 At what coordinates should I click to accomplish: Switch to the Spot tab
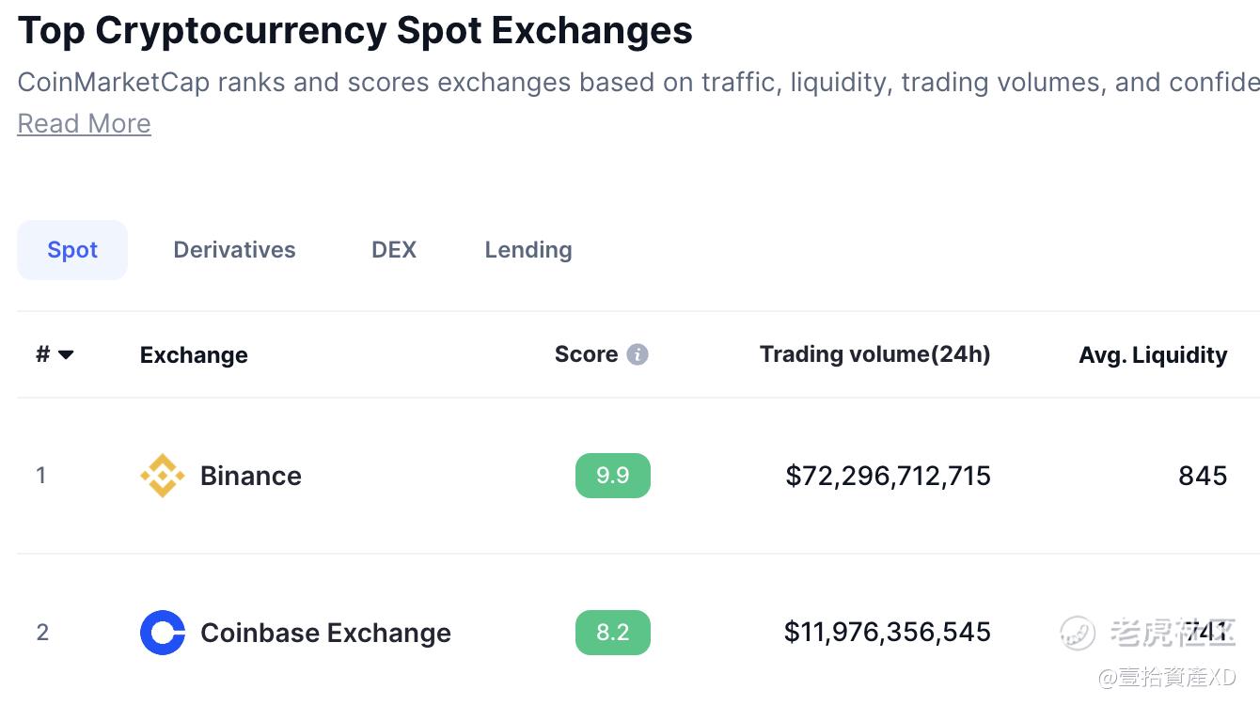click(72, 250)
